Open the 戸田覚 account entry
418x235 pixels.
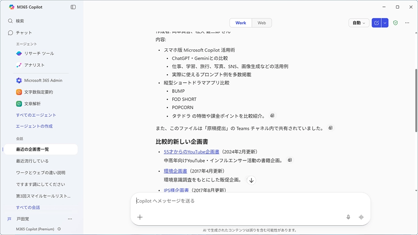point(23,219)
